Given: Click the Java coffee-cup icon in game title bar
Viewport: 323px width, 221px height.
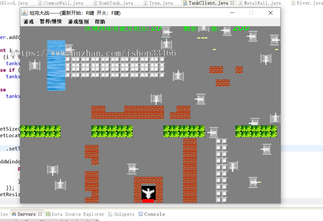Looking at the screenshot, I should tap(24, 13).
